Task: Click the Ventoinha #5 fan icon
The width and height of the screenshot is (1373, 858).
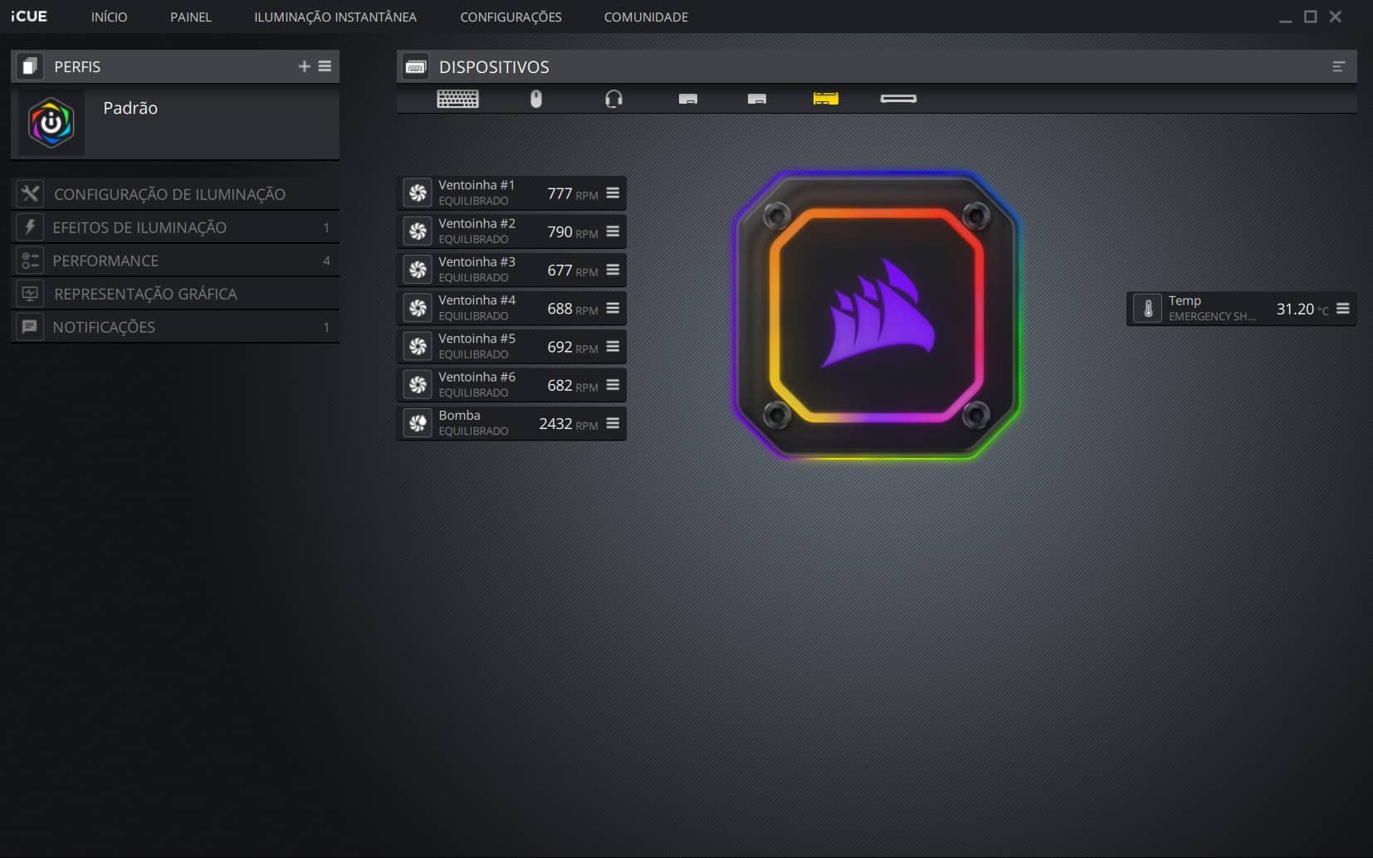Action: pyautogui.click(x=418, y=346)
